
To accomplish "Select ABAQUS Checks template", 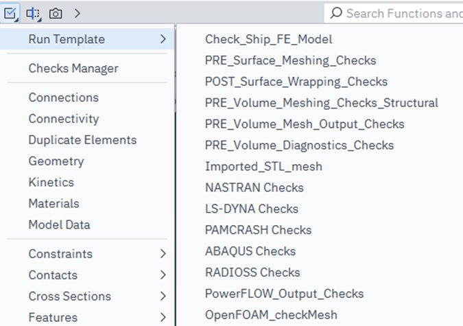I will pos(250,251).
